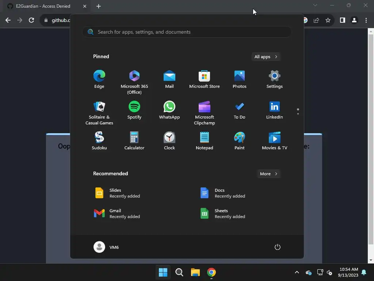Launch Microsoft Clipchamp
This screenshot has height=281, width=374.
205,113
